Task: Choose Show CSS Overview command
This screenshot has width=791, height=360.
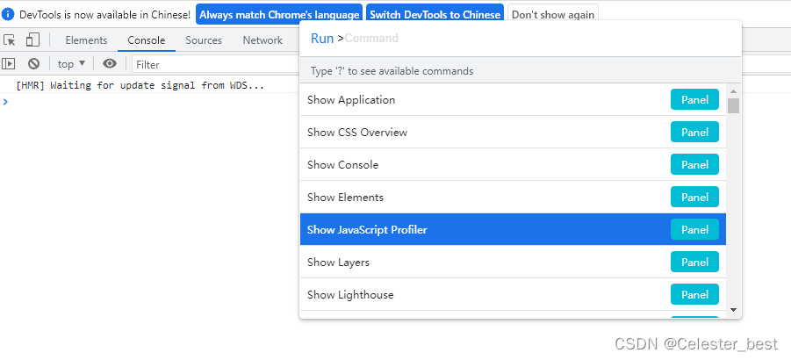Action: [x=513, y=132]
